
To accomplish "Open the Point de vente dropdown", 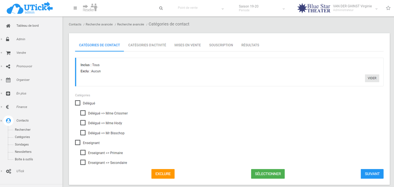I will 201,8.
